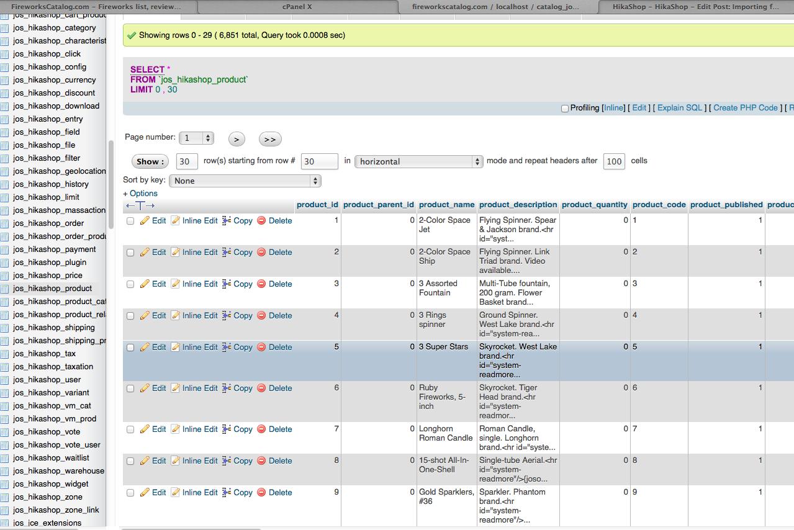Click the starting row number input field
794x530 pixels.
coord(319,161)
